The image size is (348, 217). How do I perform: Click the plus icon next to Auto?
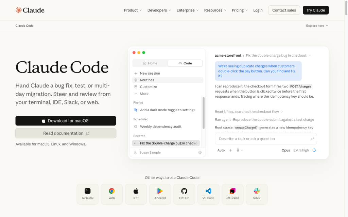[231, 150]
